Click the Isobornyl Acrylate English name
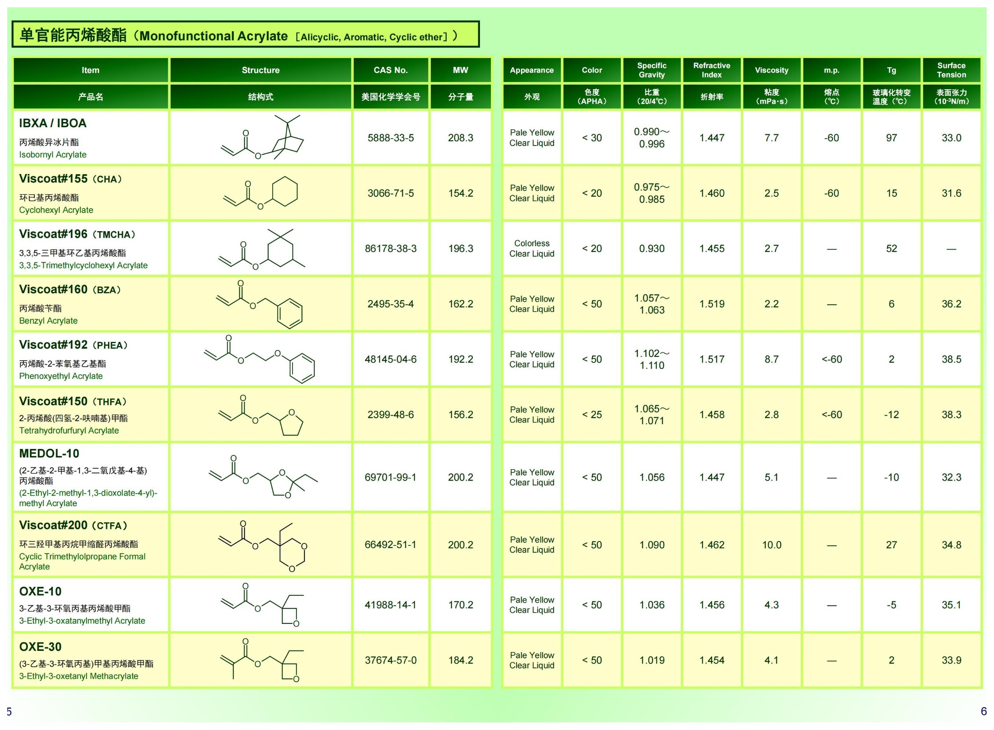This screenshot has height=730, width=994. point(53,155)
